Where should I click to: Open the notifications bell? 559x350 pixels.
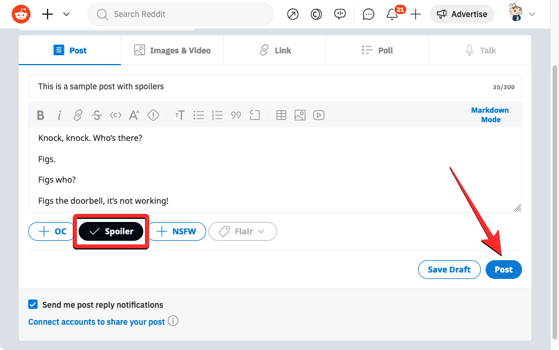[x=392, y=15]
